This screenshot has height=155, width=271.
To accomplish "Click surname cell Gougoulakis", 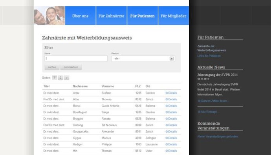I will 81,131.
